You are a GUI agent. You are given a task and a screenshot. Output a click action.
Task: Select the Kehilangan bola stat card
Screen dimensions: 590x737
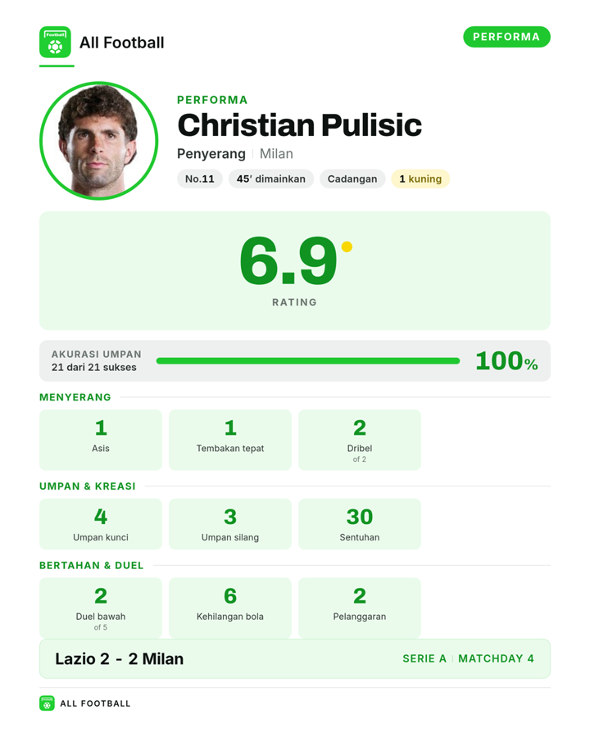(x=230, y=608)
